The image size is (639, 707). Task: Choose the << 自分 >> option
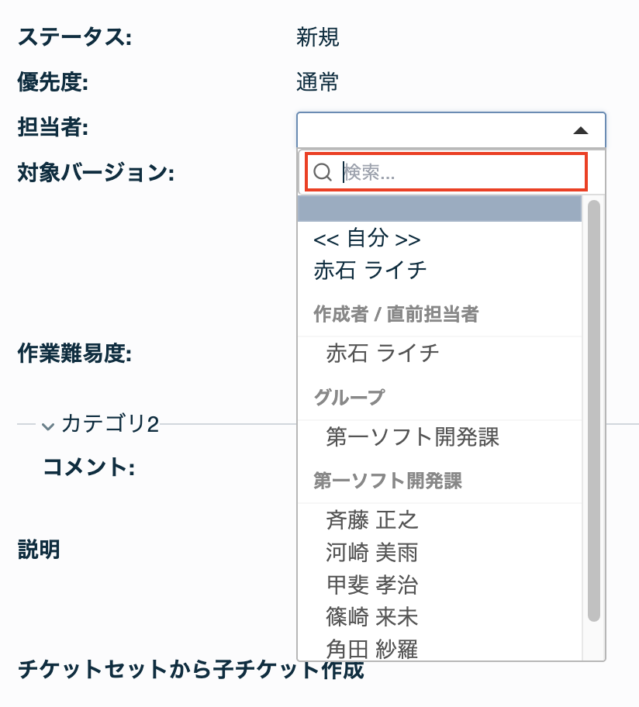pyautogui.click(x=368, y=238)
